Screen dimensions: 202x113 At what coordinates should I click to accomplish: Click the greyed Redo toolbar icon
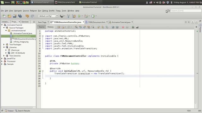(33, 16)
